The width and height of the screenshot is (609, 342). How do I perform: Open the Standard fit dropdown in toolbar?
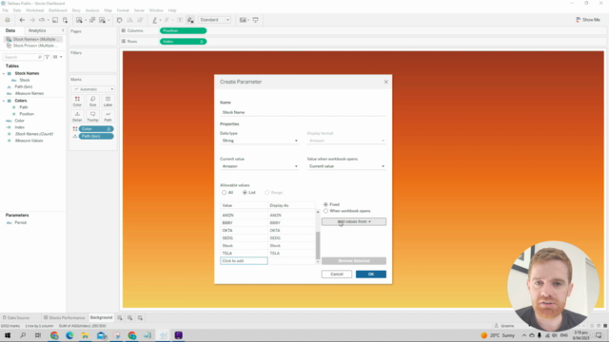(x=215, y=20)
